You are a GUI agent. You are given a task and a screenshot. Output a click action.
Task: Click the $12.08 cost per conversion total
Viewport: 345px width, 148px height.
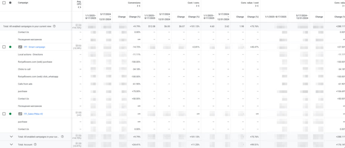(x=152, y=26)
